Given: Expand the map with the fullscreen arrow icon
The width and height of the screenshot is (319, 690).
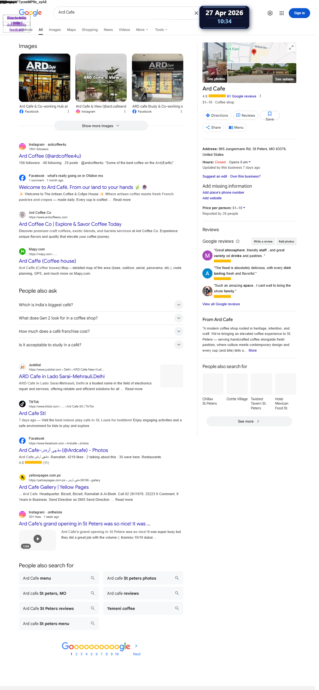Looking at the screenshot, I should pyautogui.click(x=291, y=47).
